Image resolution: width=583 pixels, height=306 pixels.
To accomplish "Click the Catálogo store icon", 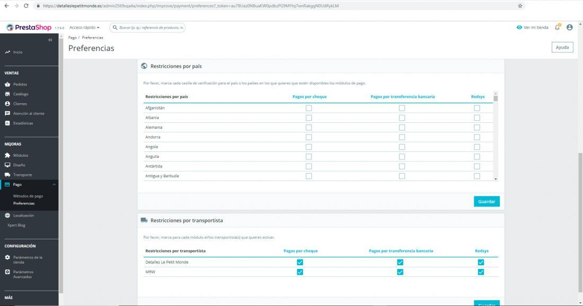I will point(7,94).
